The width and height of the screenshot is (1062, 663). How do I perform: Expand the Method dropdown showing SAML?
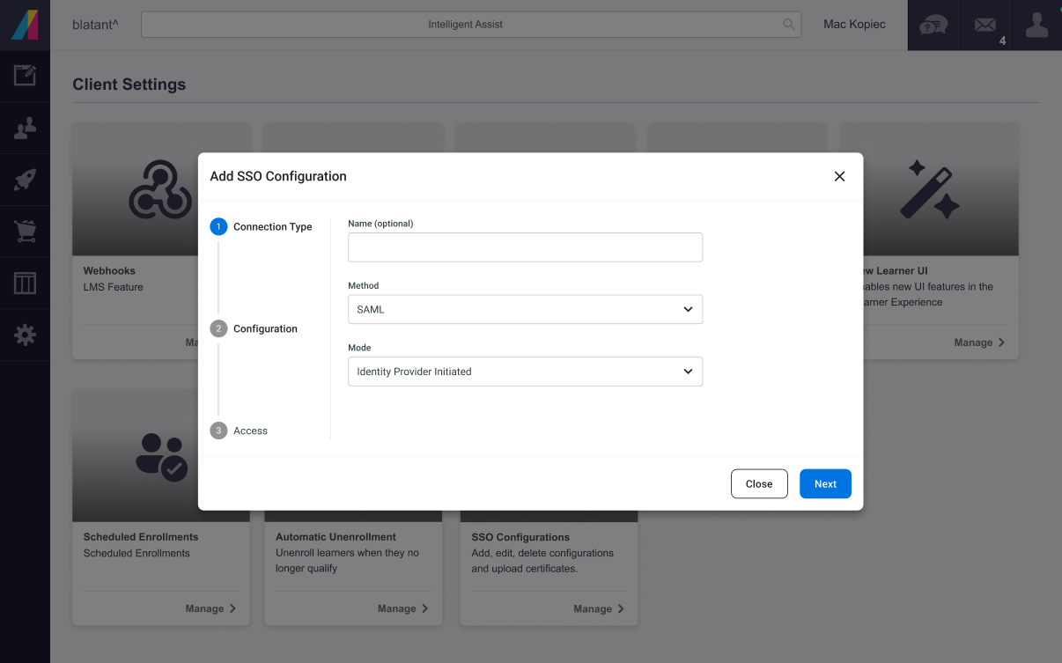pos(525,310)
